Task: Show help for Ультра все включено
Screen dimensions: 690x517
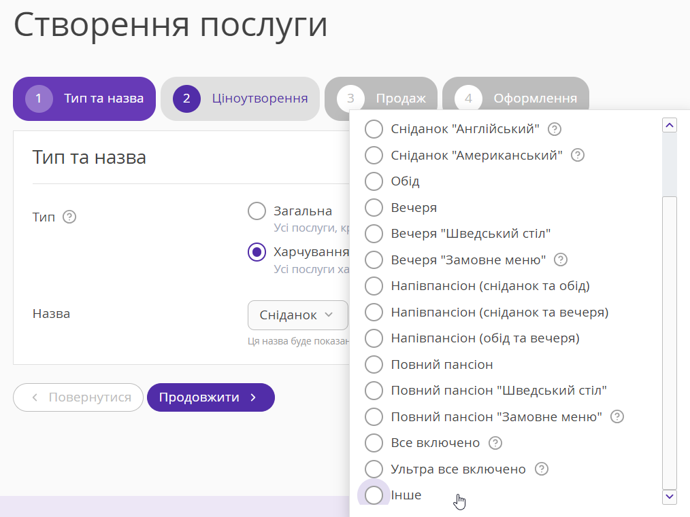Action: (x=541, y=469)
